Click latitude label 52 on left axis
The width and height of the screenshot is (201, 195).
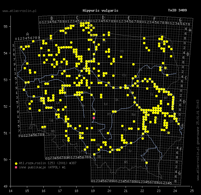(x=5, y=106)
